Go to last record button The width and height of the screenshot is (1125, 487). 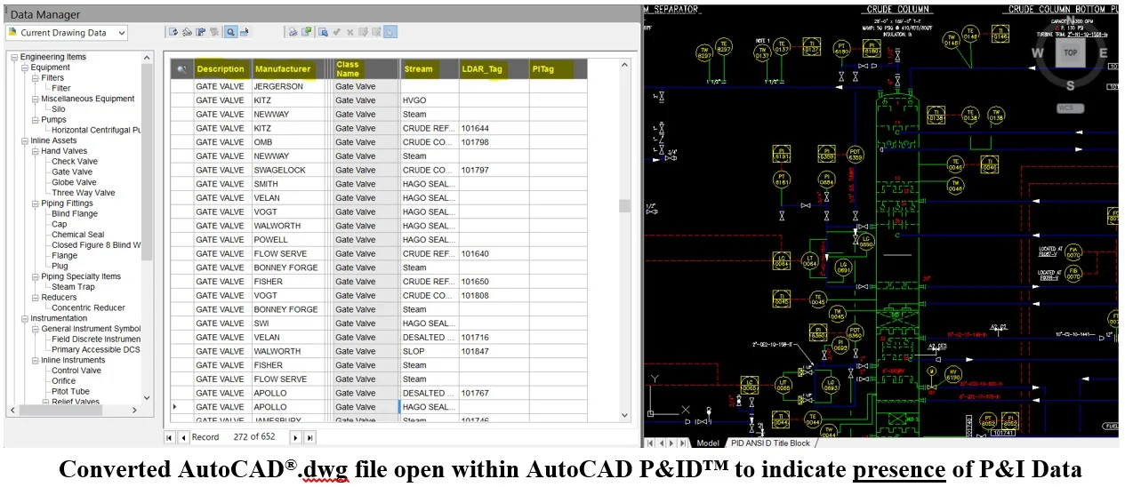310,437
